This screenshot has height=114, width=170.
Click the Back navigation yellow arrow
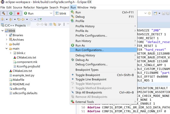pos(23,19)
